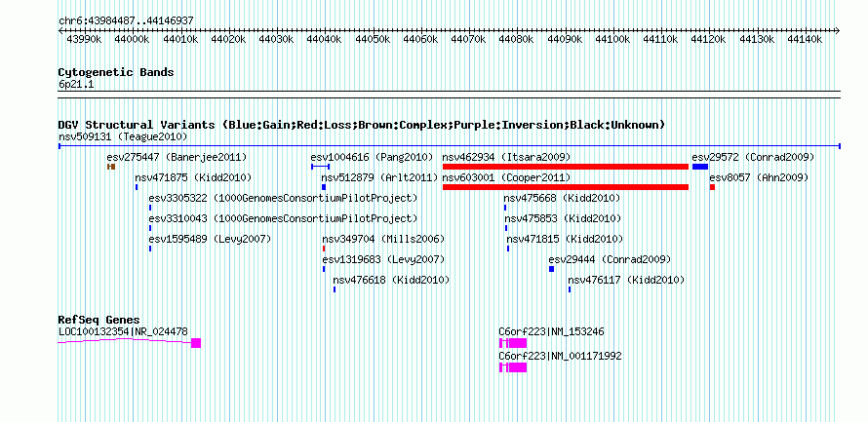Click the LOC100132354|NR_024478 gene label
Image resolution: width=868 pixels, height=422 pixels.
click(123, 331)
